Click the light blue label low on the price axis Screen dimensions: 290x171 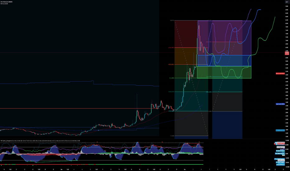click(x=280, y=130)
